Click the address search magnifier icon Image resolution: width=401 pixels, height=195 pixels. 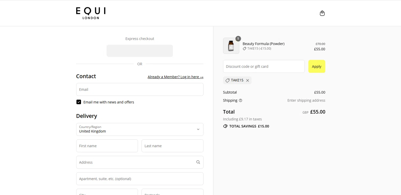(x=198, y=162)
